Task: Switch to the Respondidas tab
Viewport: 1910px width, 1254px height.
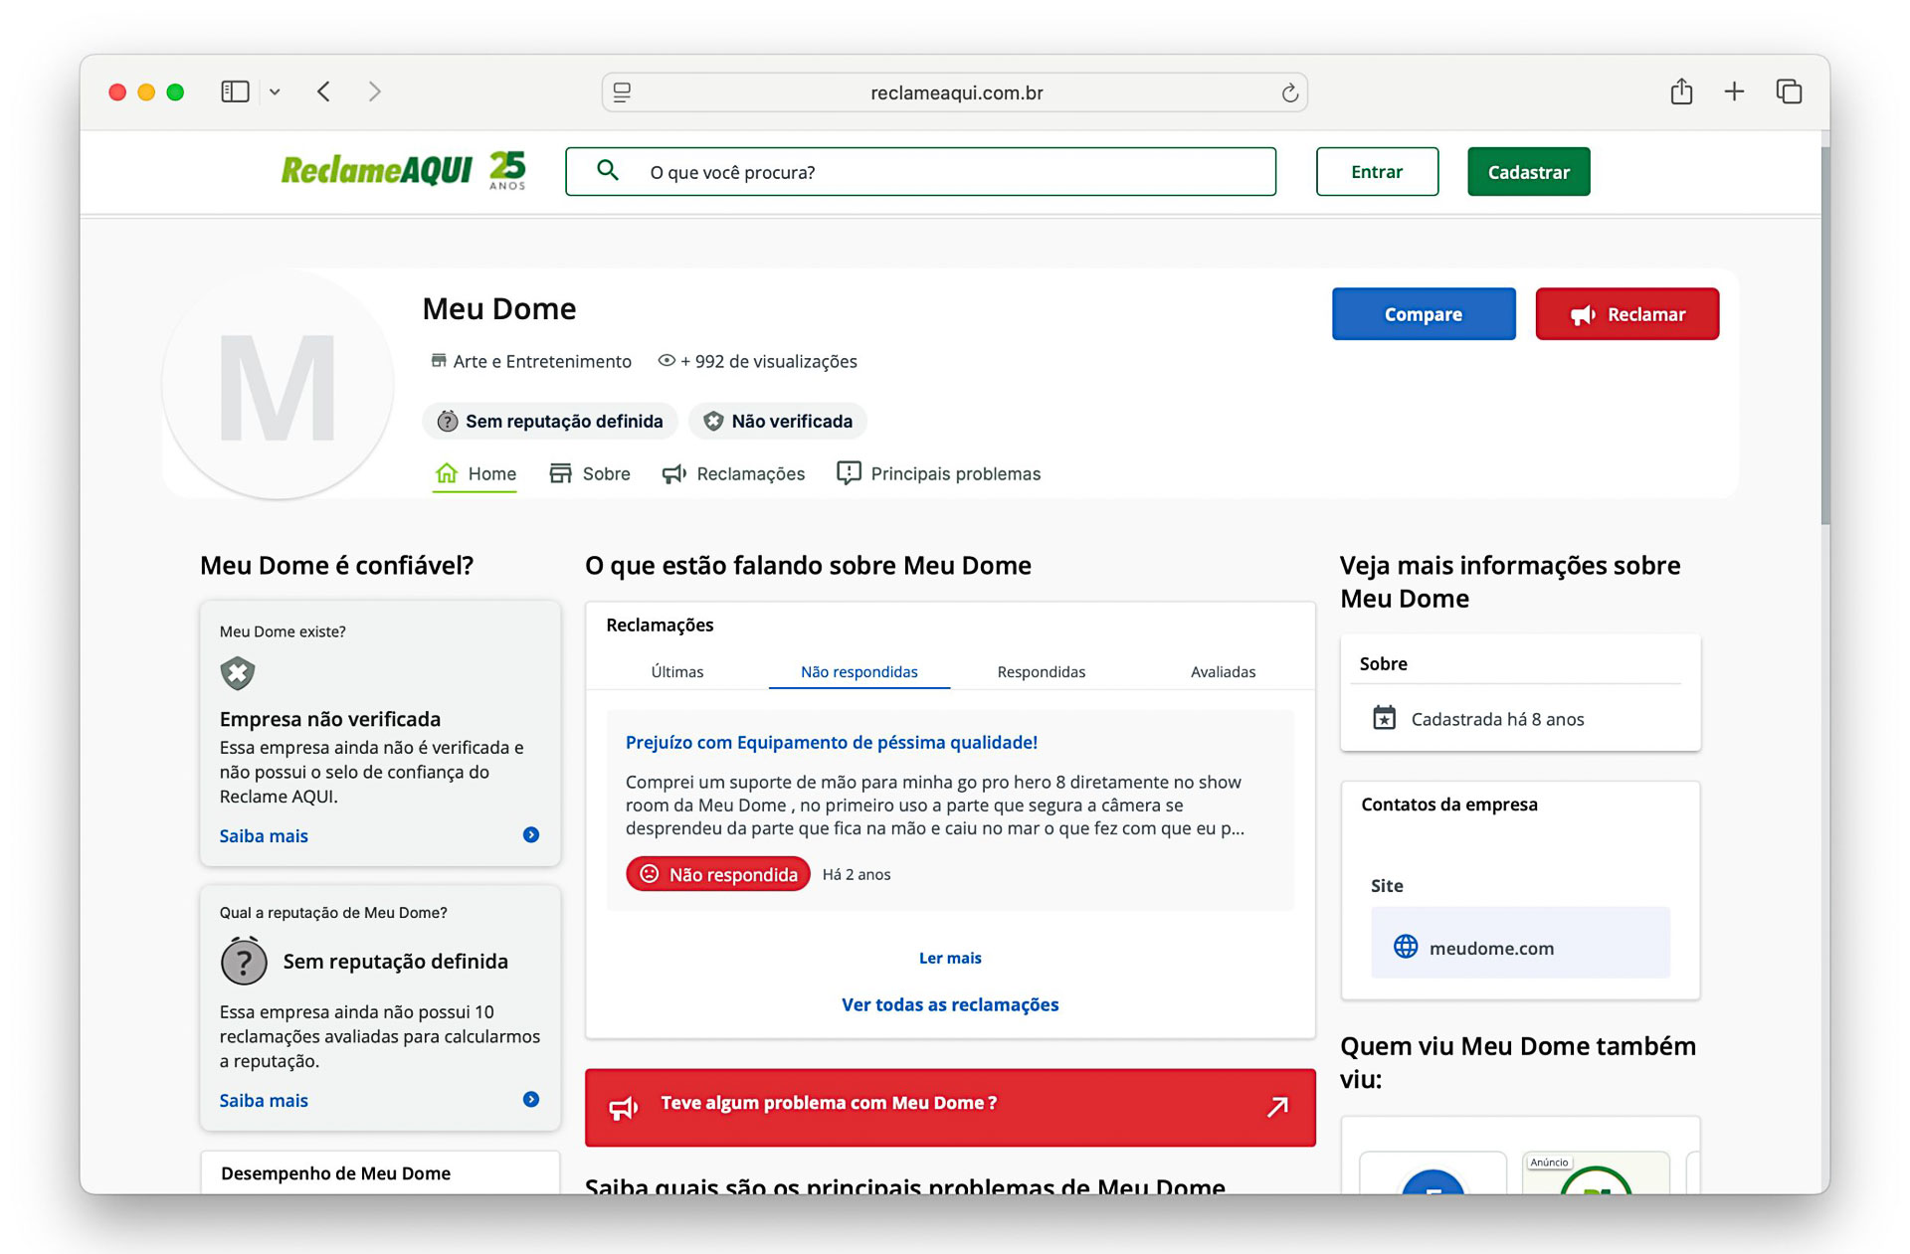Action: coord(1042,672)
